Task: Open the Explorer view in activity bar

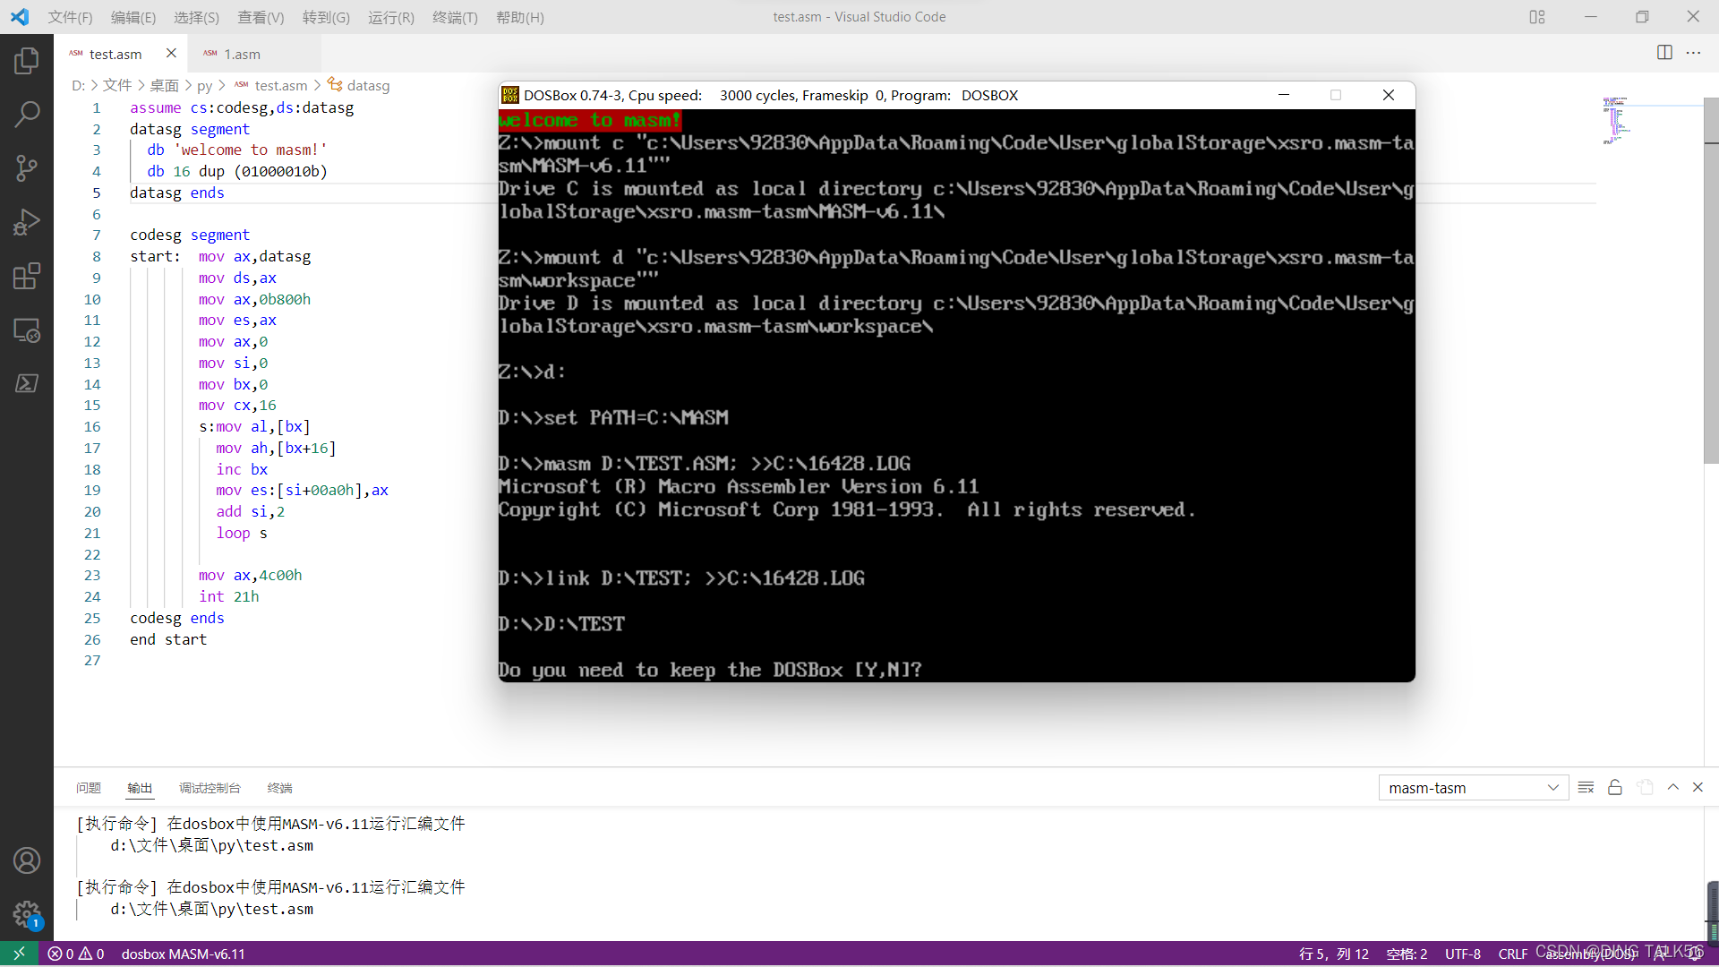Action: coord(27,61)
